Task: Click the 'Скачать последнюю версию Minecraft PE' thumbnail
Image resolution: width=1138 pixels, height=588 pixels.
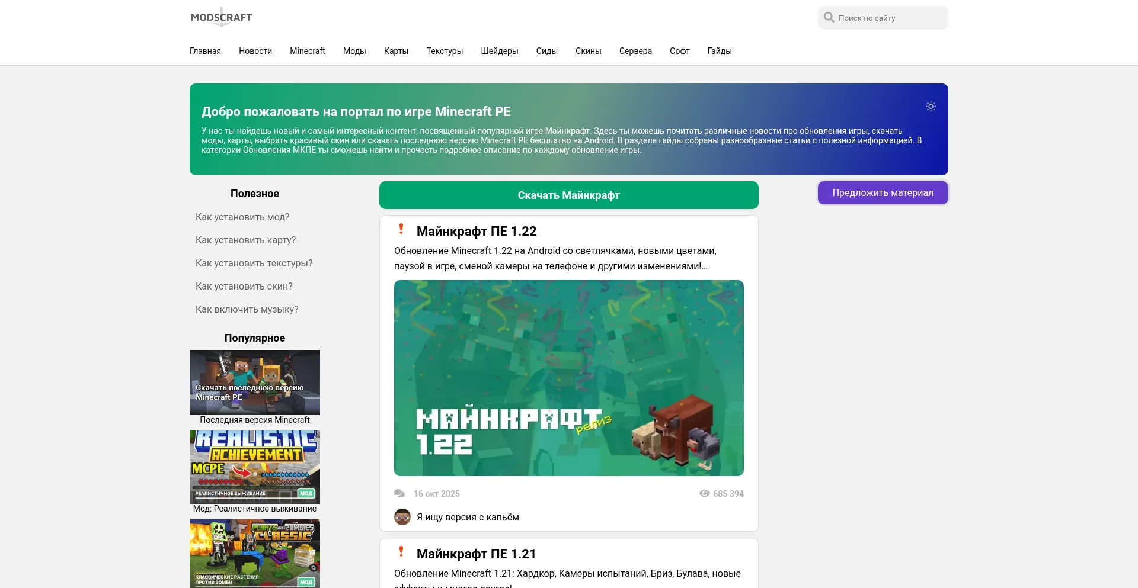Action: point(255,383)
